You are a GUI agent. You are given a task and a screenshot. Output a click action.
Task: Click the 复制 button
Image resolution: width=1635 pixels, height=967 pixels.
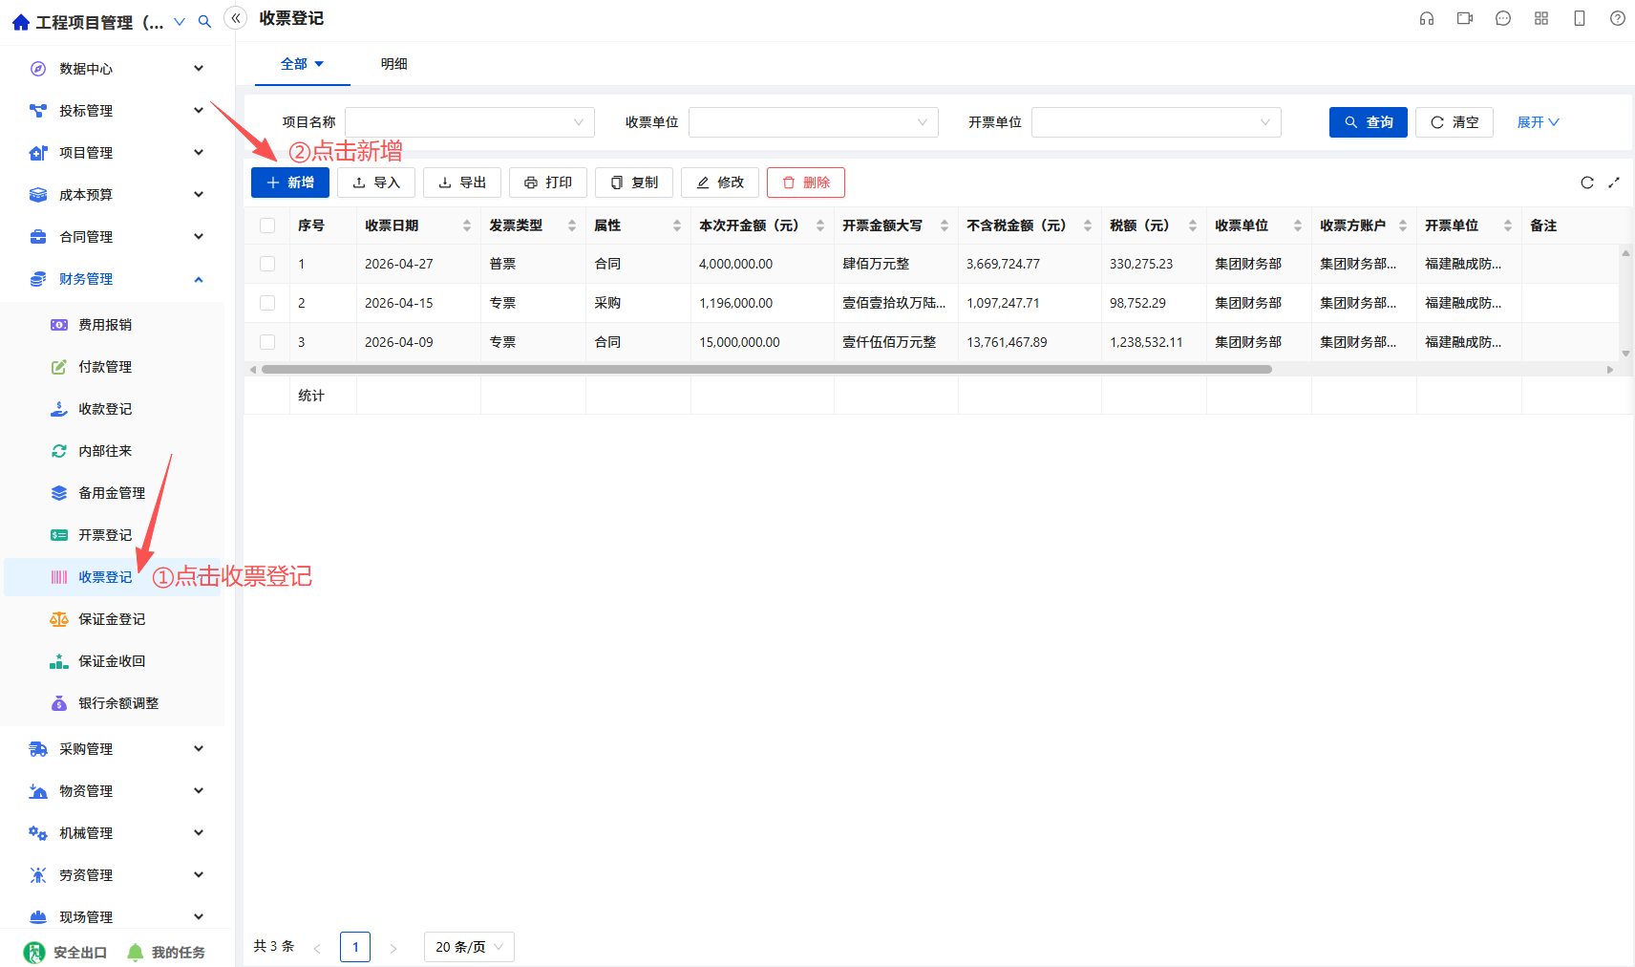[x=634, y=183]
